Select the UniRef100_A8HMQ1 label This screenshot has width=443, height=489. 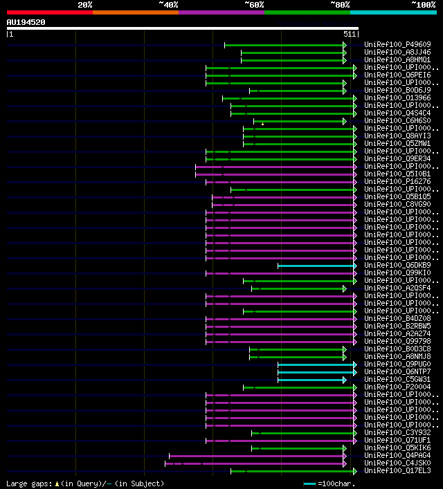tap(397, 59)
